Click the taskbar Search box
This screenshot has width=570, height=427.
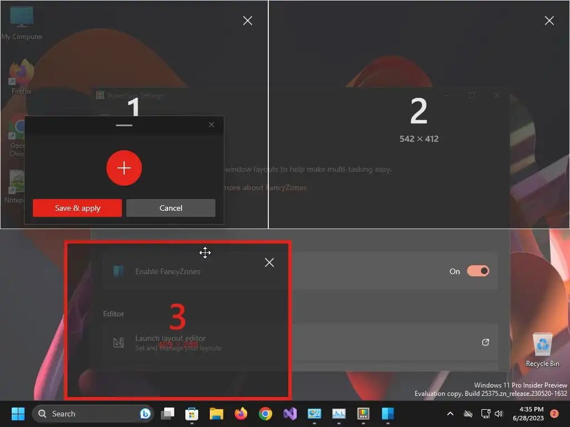(x=93, y=414)
